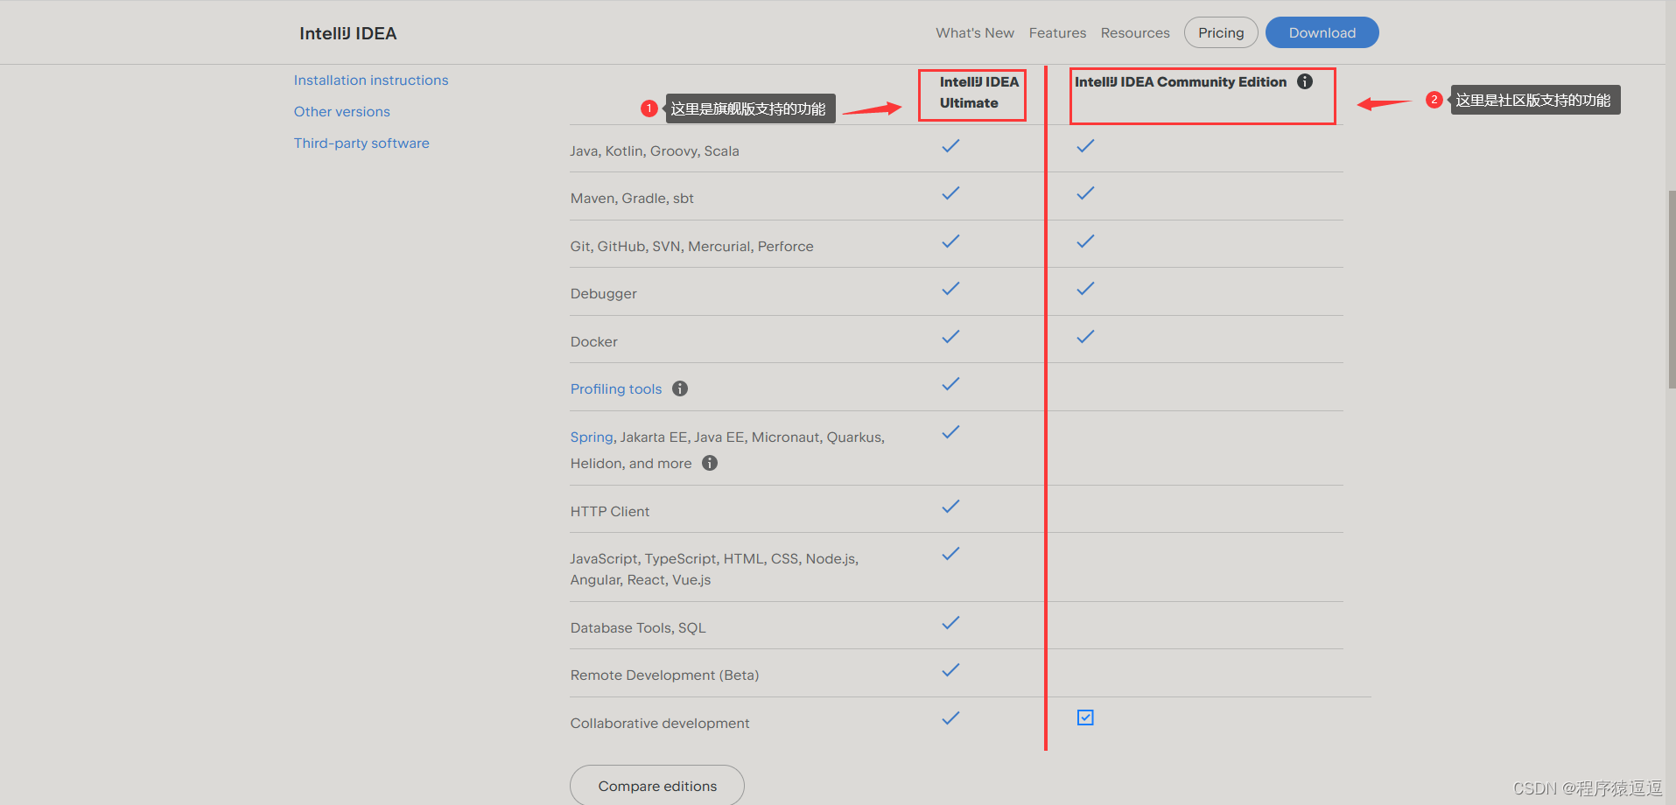Open the Resources menu item
The width and height of the screenshot is (1676, 805).
[1135, 33]
